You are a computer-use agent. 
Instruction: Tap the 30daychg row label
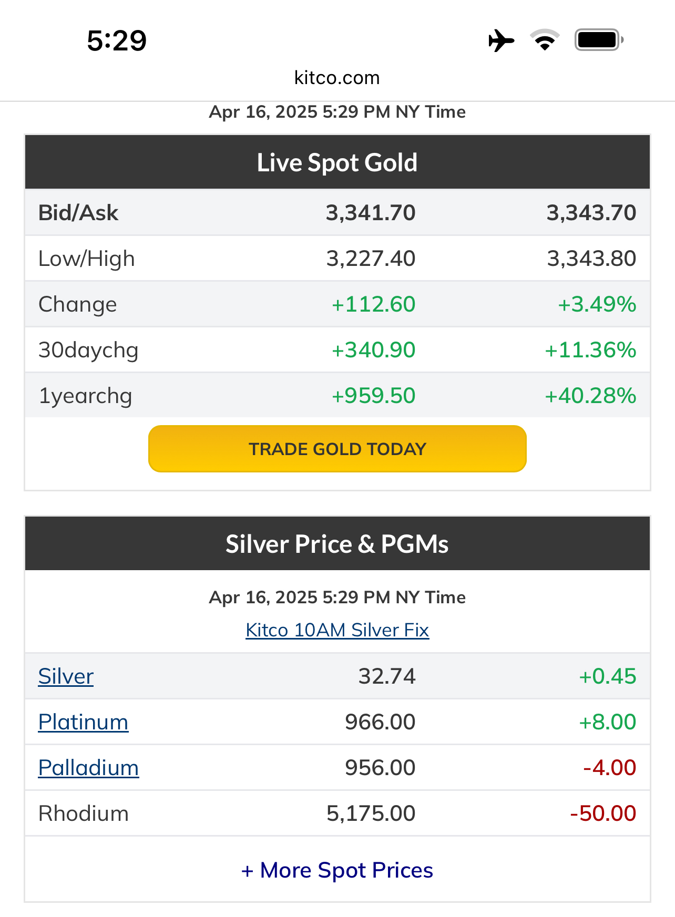[88, 350]
